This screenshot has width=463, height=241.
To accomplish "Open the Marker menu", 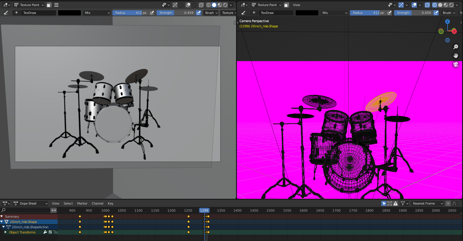I will (x=82, y=203).
